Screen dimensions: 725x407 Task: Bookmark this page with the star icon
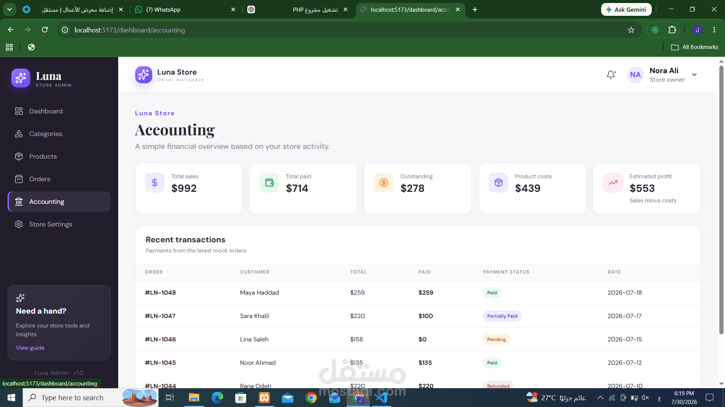[x=631, y=30]
